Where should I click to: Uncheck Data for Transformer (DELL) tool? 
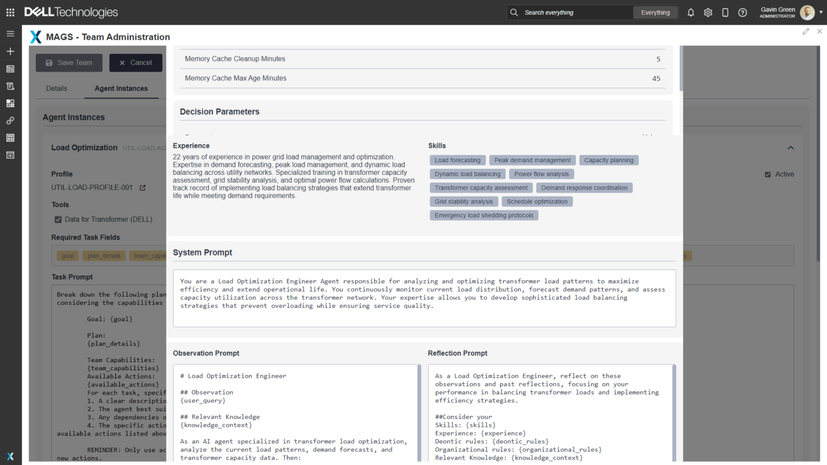(x=58, y=220)
